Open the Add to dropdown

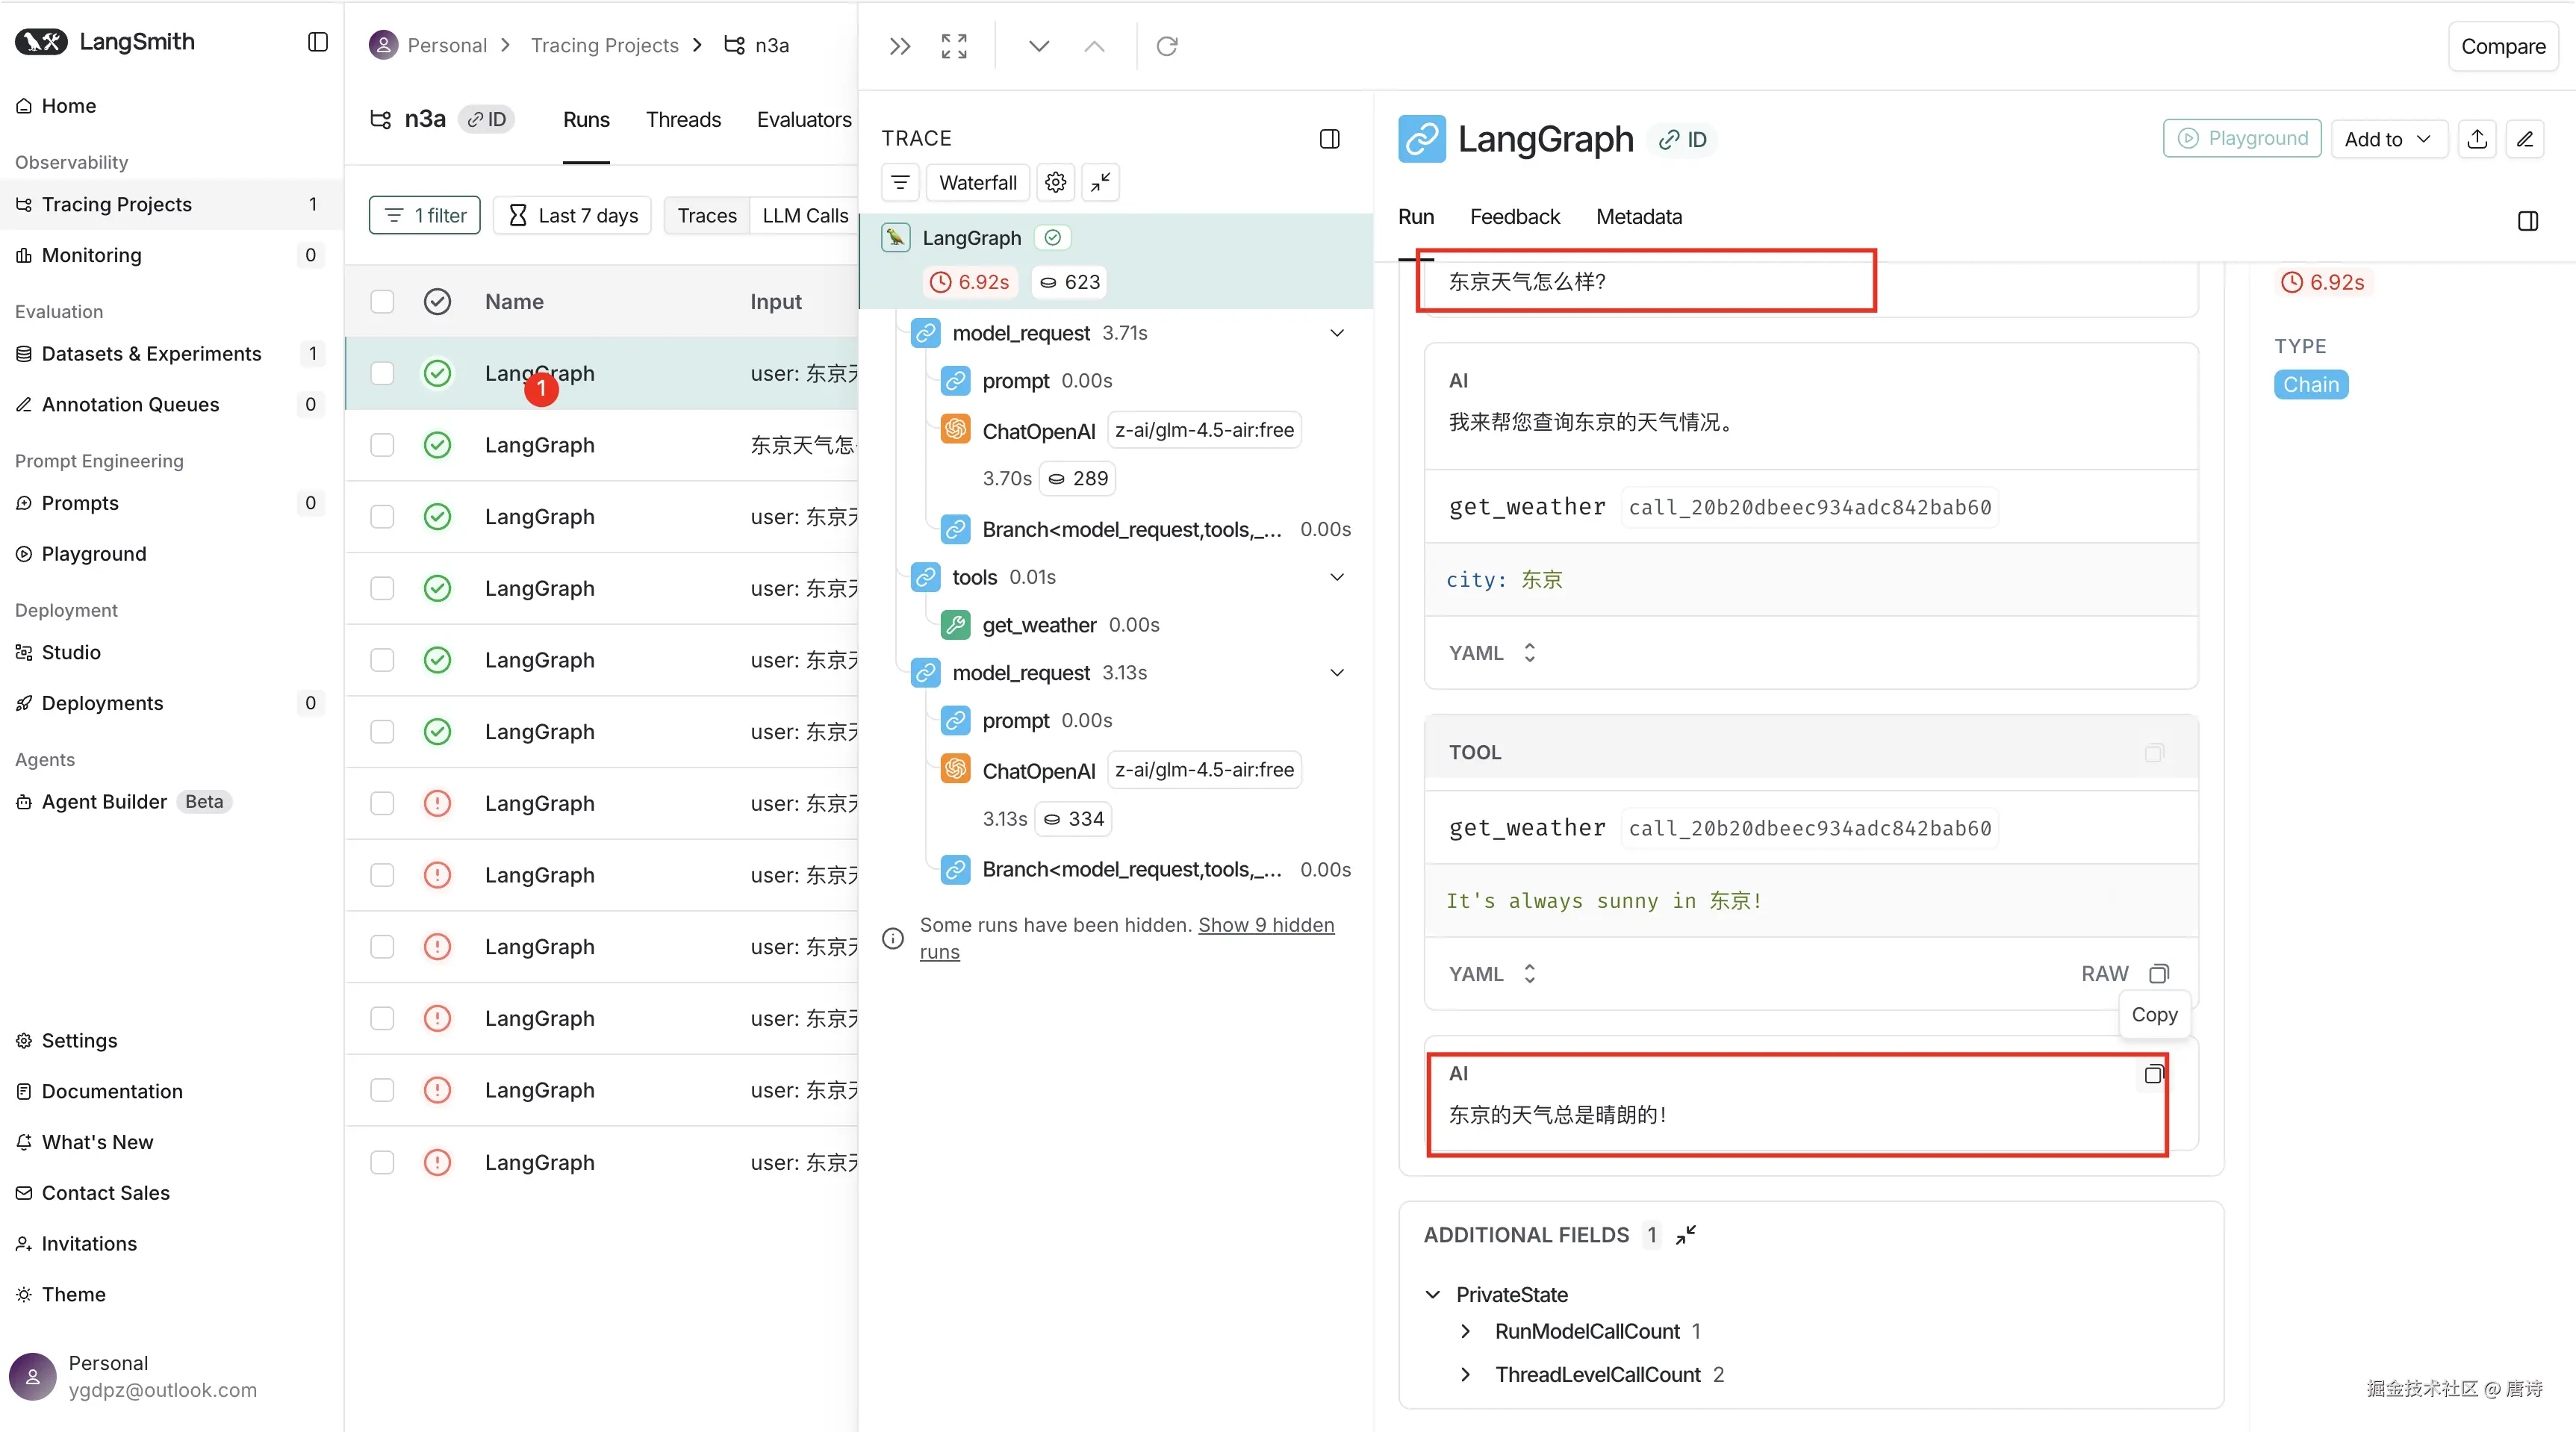point(2387,139)
